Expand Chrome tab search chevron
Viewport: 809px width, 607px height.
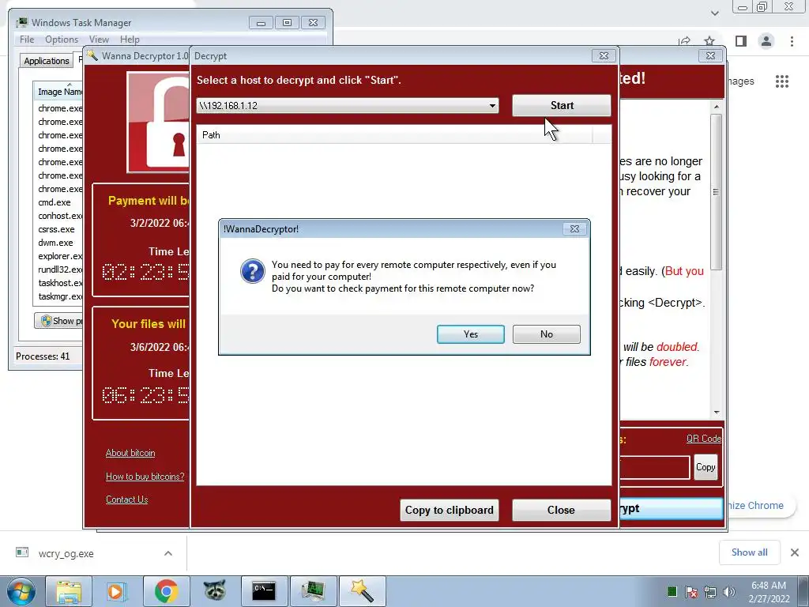(714, 13)
